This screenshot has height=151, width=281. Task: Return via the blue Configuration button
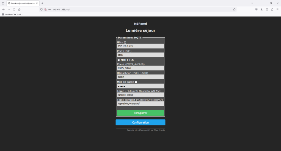[x=140, y=122]
